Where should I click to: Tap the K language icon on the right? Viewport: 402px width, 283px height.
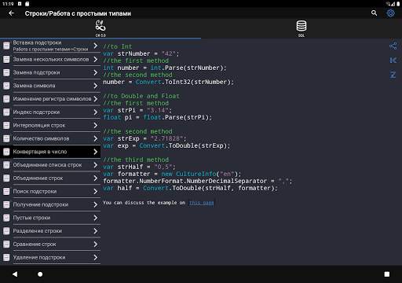(393, 61)
